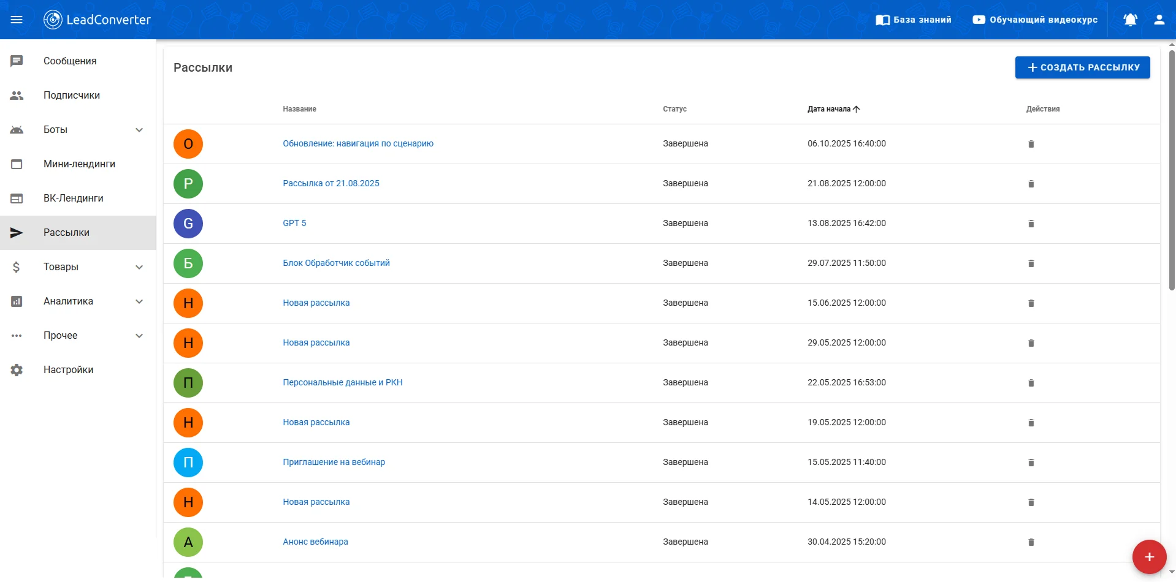1176x582 pixels.
Task: Click the LeadConverter logo
Action: pyautogui.click(x=97, y=20)
